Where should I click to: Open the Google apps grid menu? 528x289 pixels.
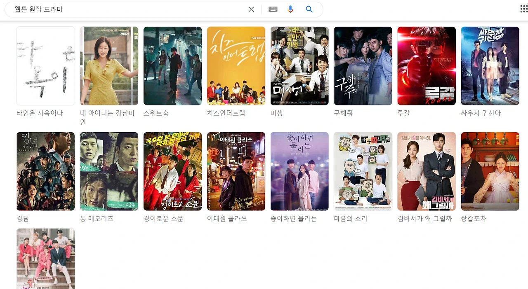pos(524,9)
